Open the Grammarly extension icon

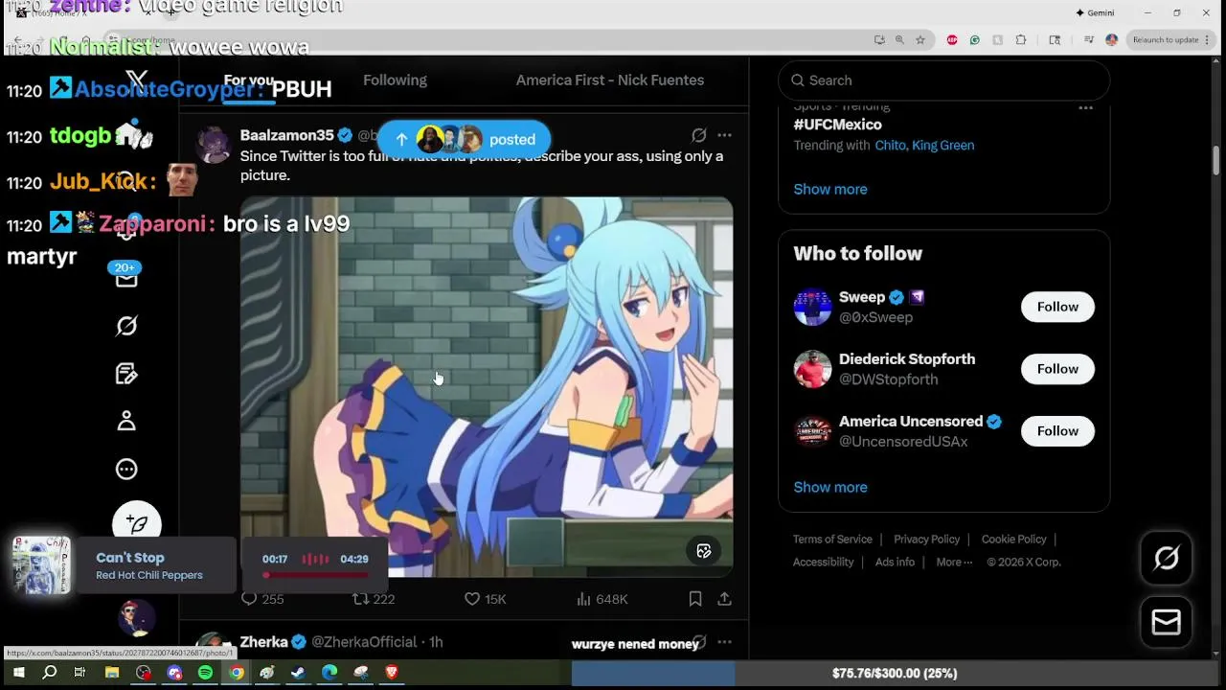pyautogui.click(x=974, y=40)
